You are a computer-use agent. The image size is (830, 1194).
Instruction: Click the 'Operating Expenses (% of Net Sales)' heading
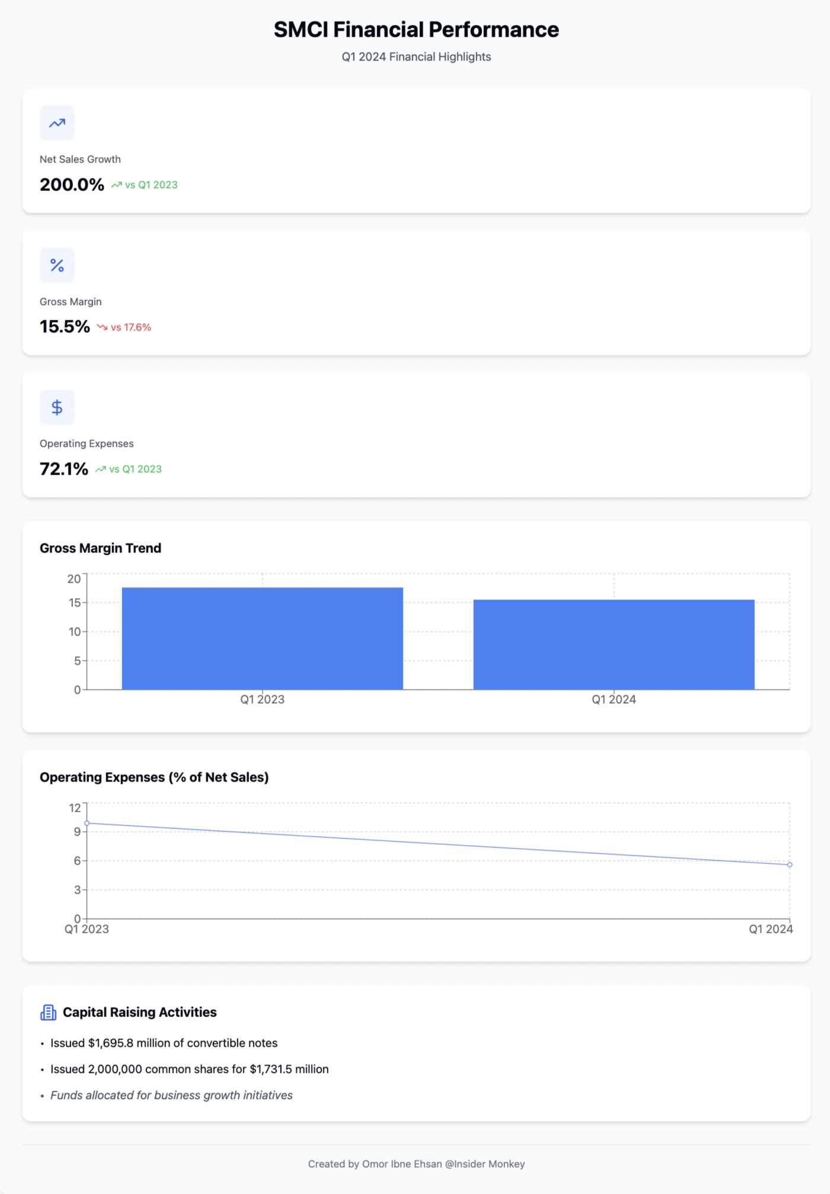click(x=154, y=777)
